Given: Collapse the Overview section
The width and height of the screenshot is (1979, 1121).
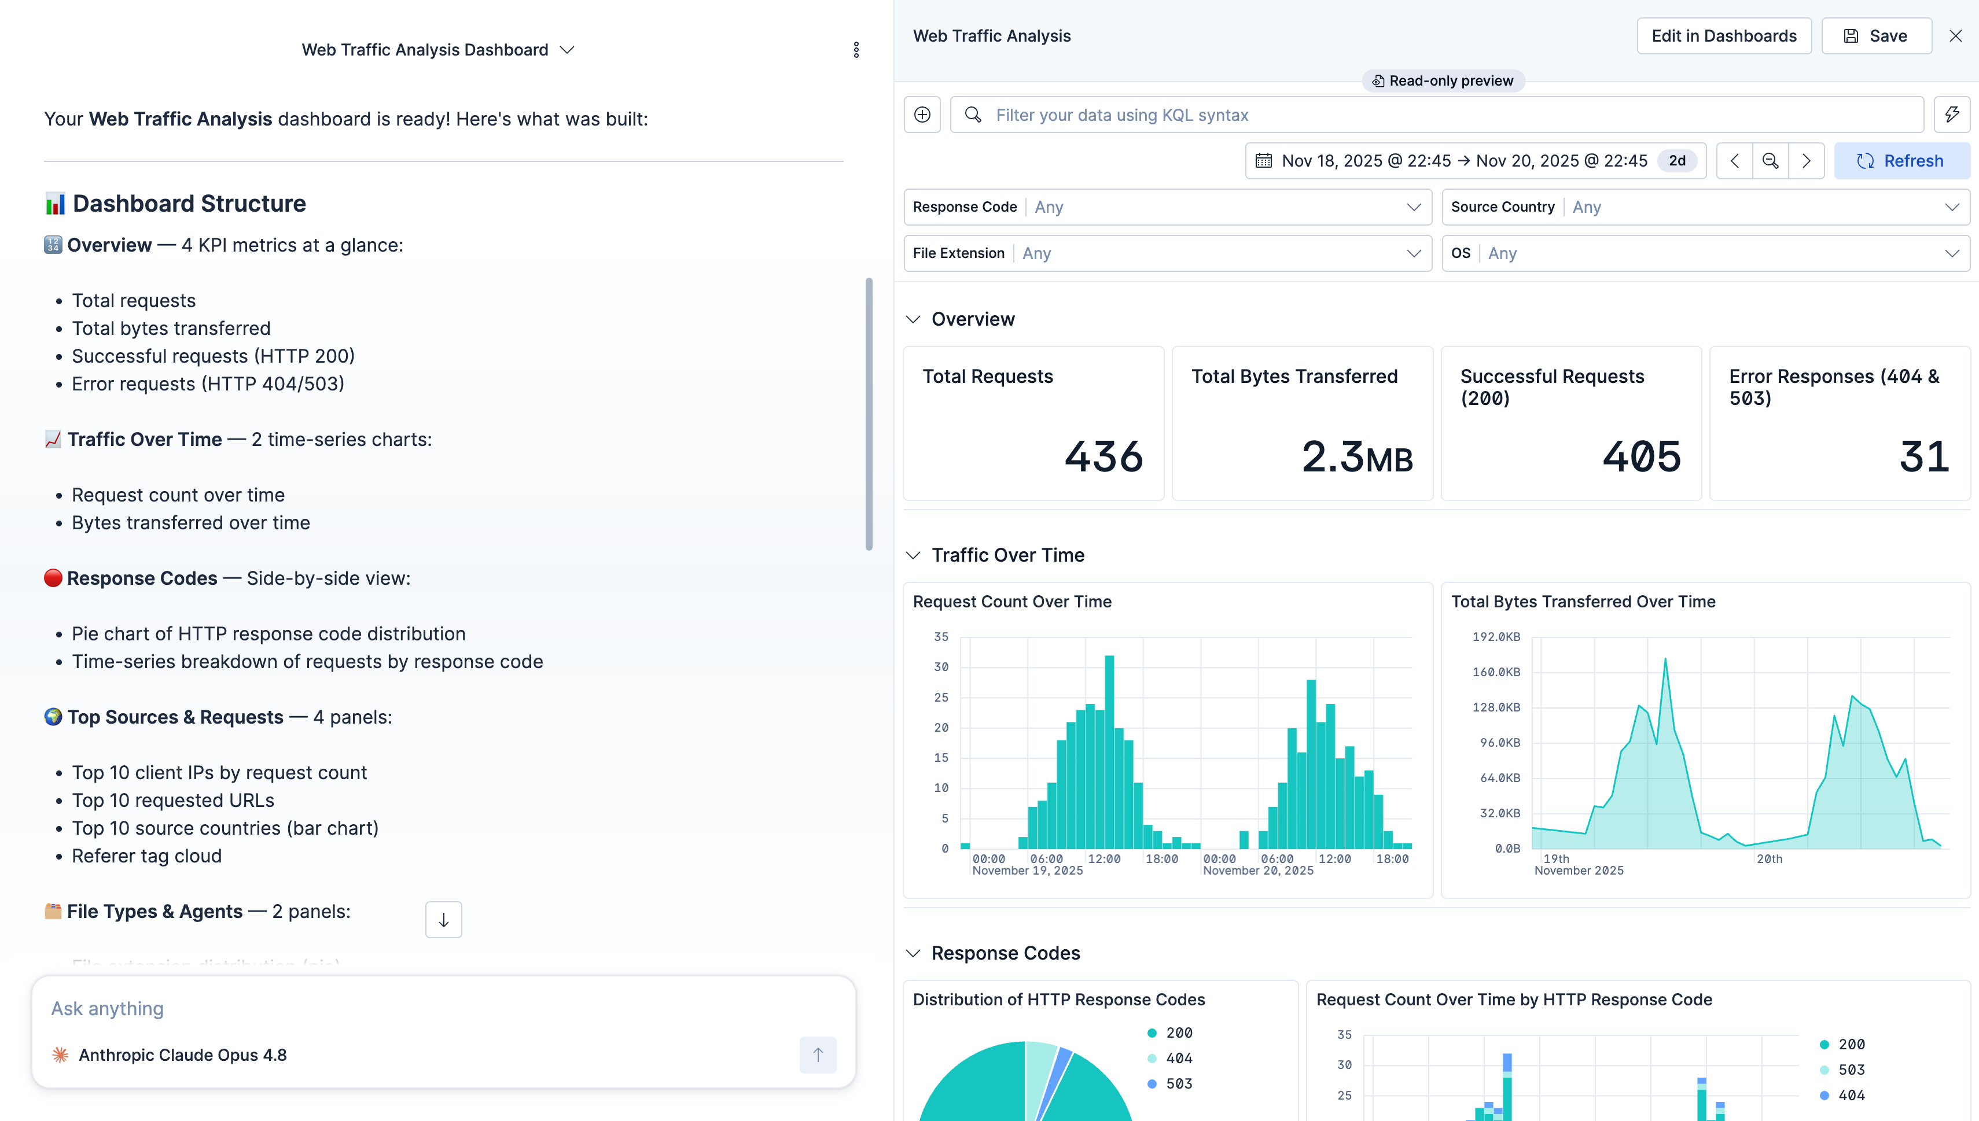Looking at the screenshot, I should (913, 319).
